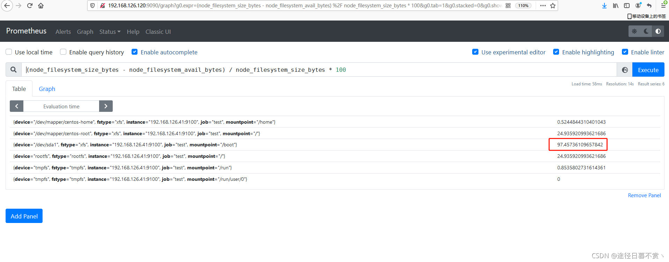Add a new panel
The width and height of the screenshot is (669, 262).
pos(24,216)
